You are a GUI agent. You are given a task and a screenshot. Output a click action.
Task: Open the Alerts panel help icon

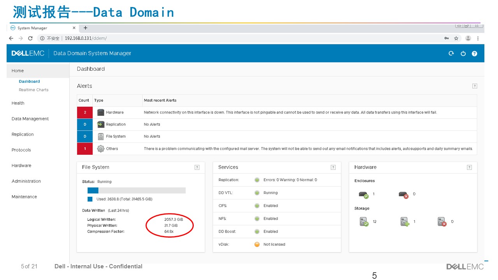click(x=475, y=86)
